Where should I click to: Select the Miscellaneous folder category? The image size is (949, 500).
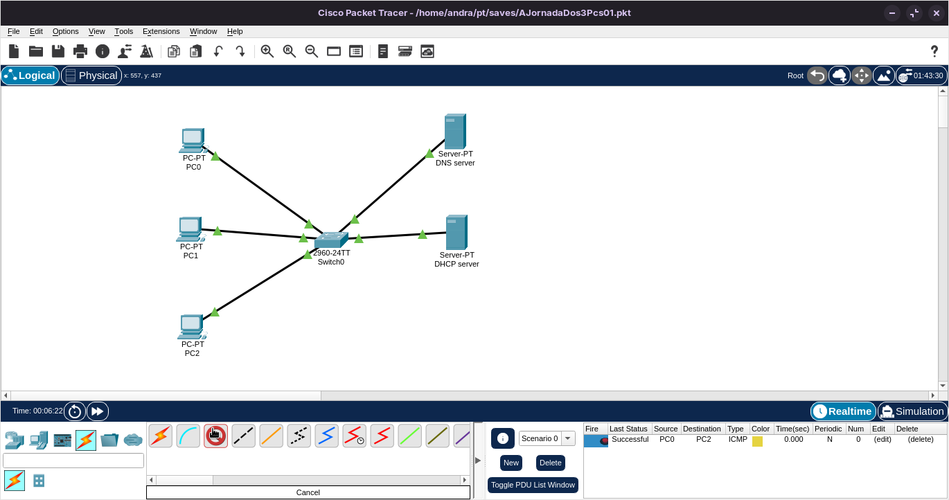(109, 440)
